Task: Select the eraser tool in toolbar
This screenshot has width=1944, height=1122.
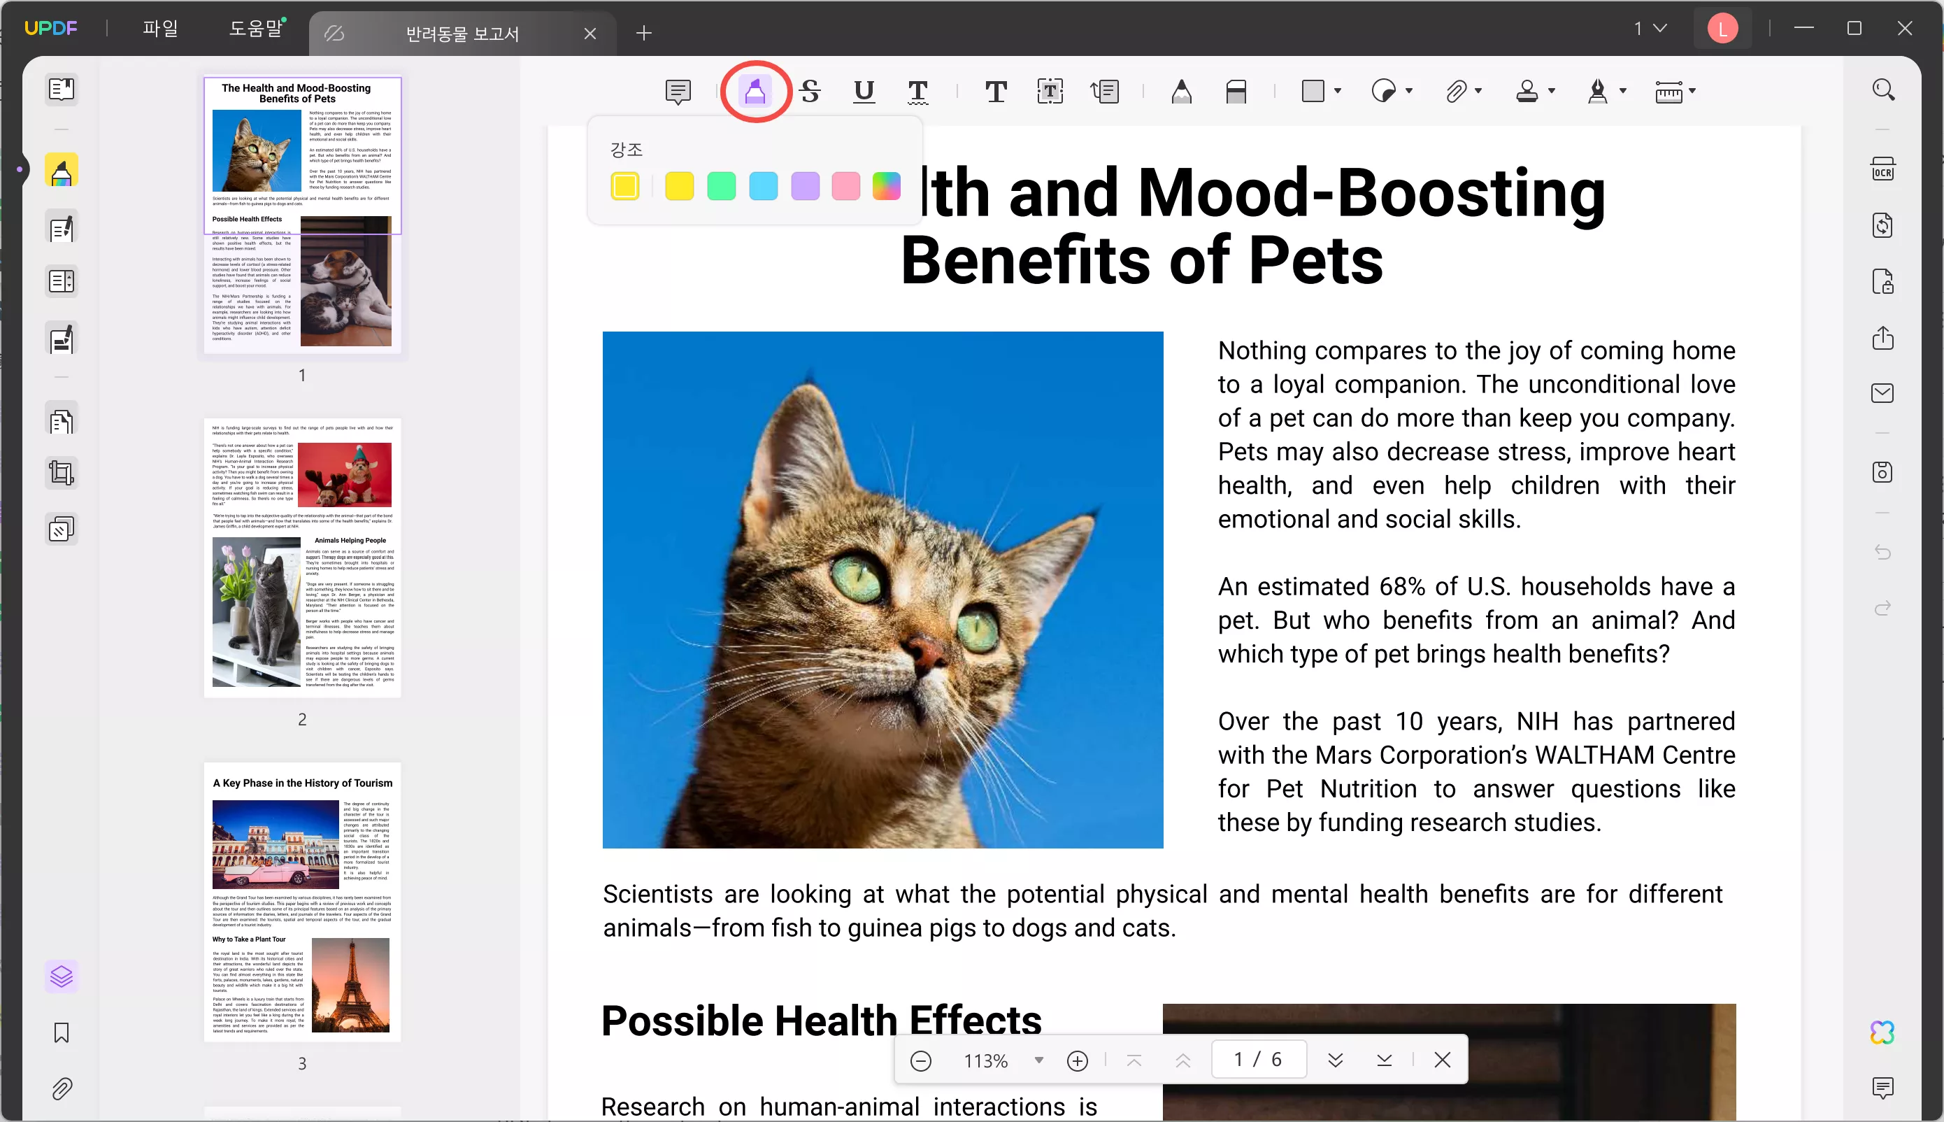Action: (1236, 91)
